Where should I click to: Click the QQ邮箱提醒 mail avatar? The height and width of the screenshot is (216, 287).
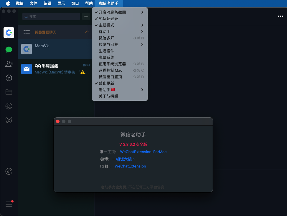27,69
